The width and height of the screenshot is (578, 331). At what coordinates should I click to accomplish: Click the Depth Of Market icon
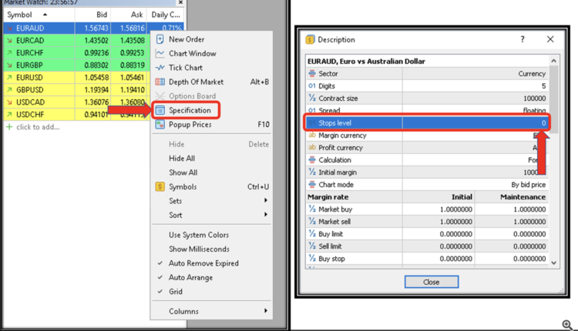tap(160, 82)
